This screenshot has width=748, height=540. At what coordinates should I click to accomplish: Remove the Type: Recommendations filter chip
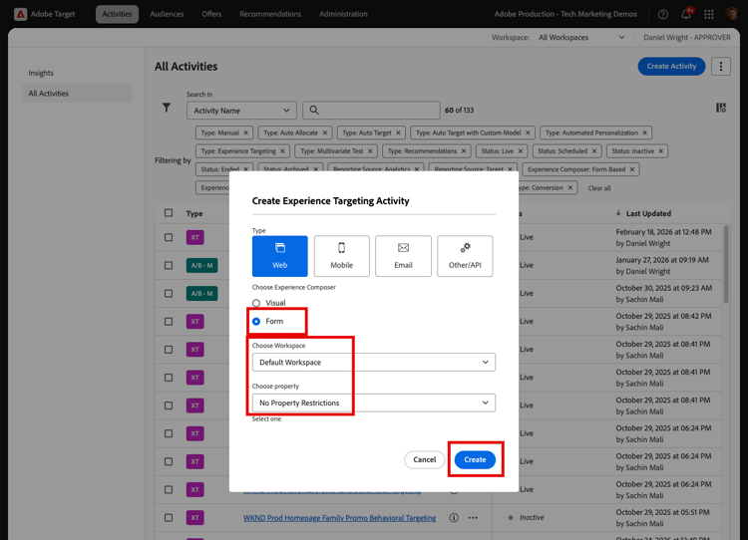pyautogui.click(x=463, y=151)
